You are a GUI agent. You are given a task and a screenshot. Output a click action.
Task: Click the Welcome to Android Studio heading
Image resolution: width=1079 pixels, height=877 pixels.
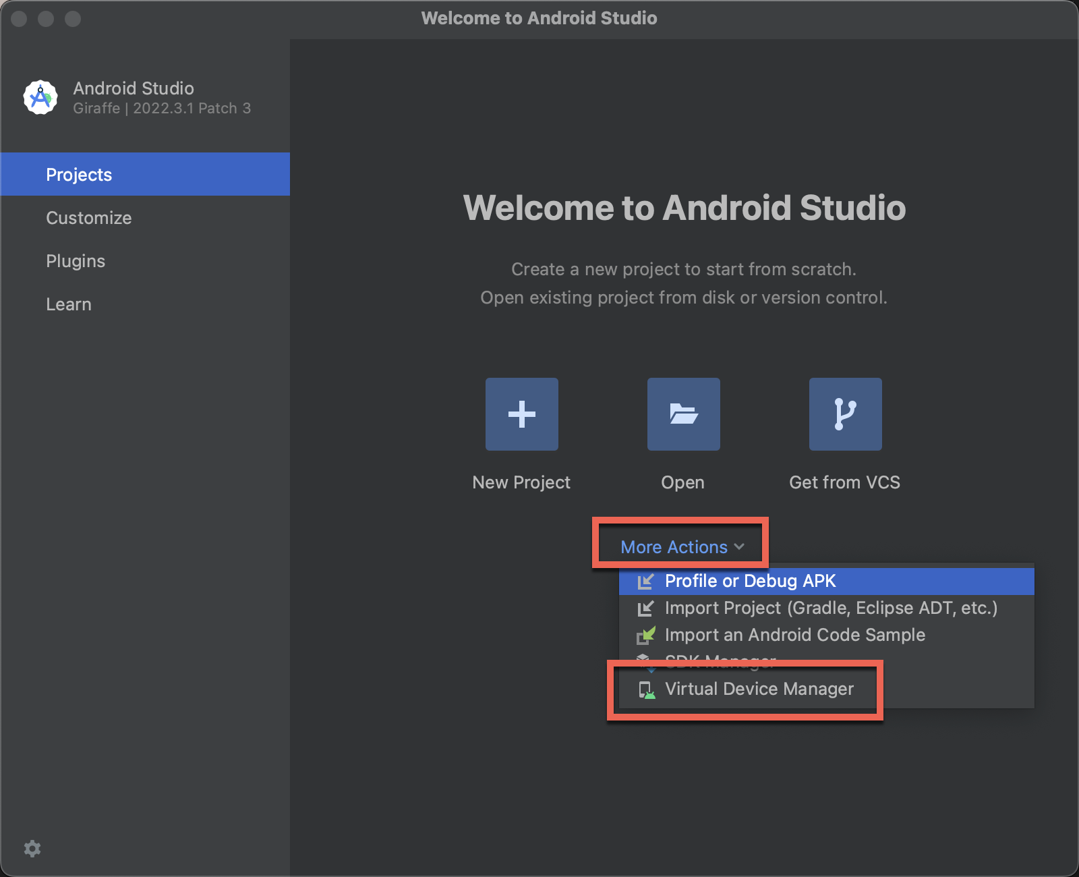click(684, 207)
